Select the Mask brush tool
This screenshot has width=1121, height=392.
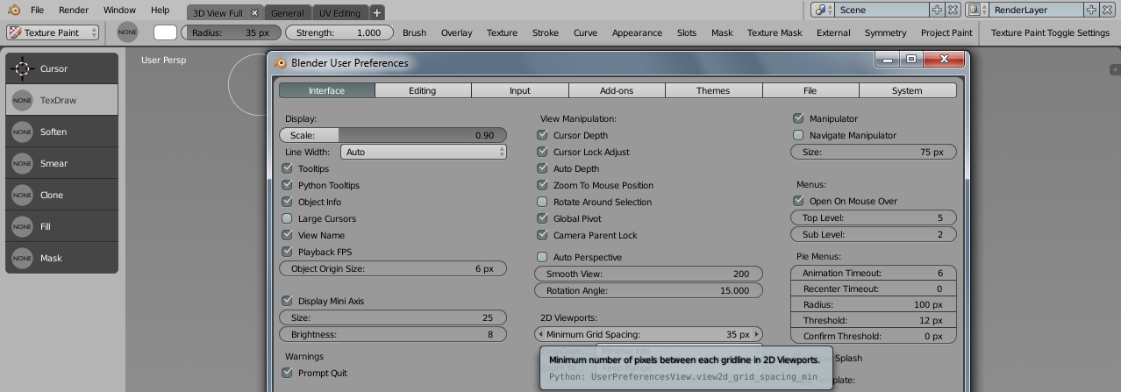pyautogui.click(x=61, y=258)
